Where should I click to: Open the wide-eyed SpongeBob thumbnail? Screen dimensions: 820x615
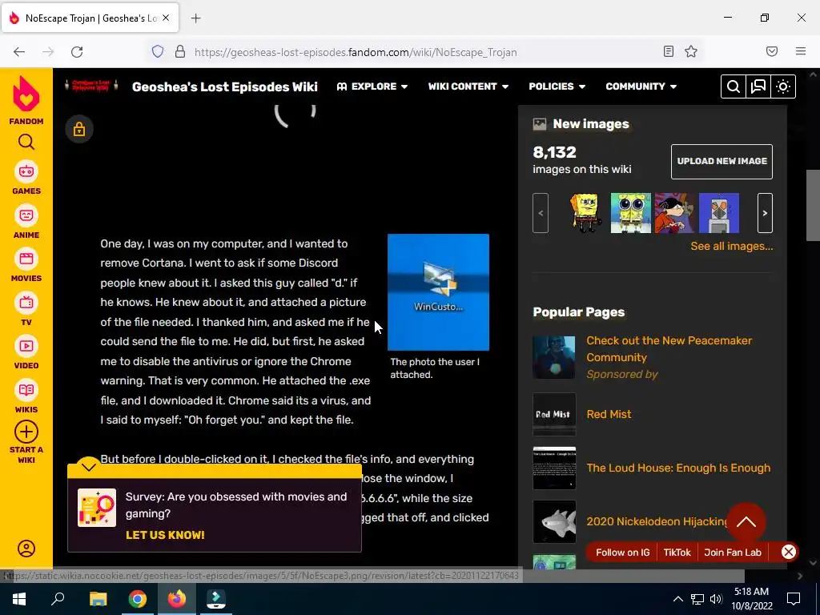tap(631, 213)
